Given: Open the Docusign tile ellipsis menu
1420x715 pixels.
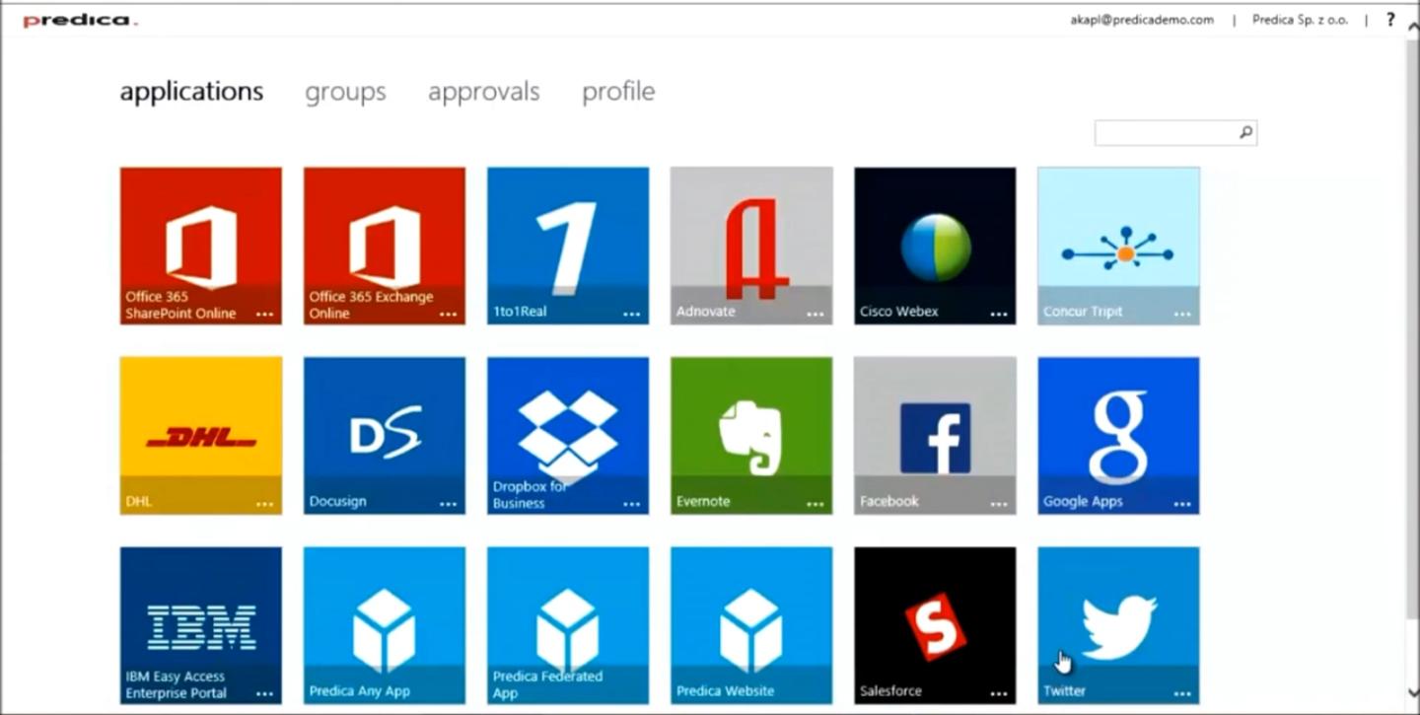Looking at the screenshot, I should tap(448, 504).
